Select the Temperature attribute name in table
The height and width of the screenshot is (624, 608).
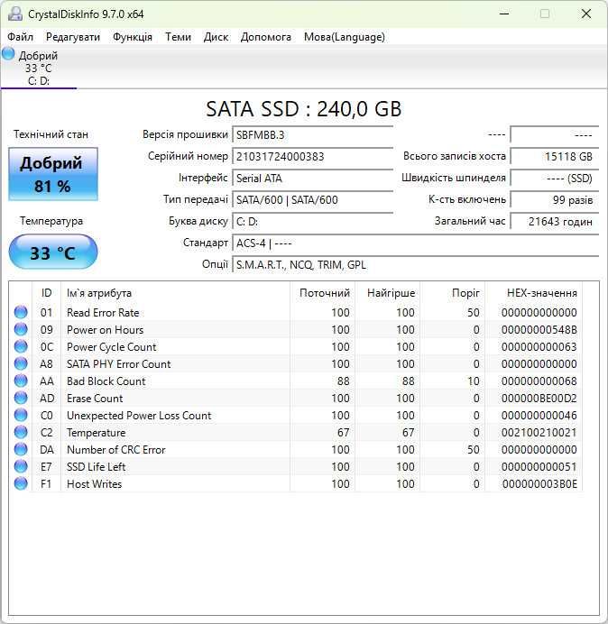point(96,433)
